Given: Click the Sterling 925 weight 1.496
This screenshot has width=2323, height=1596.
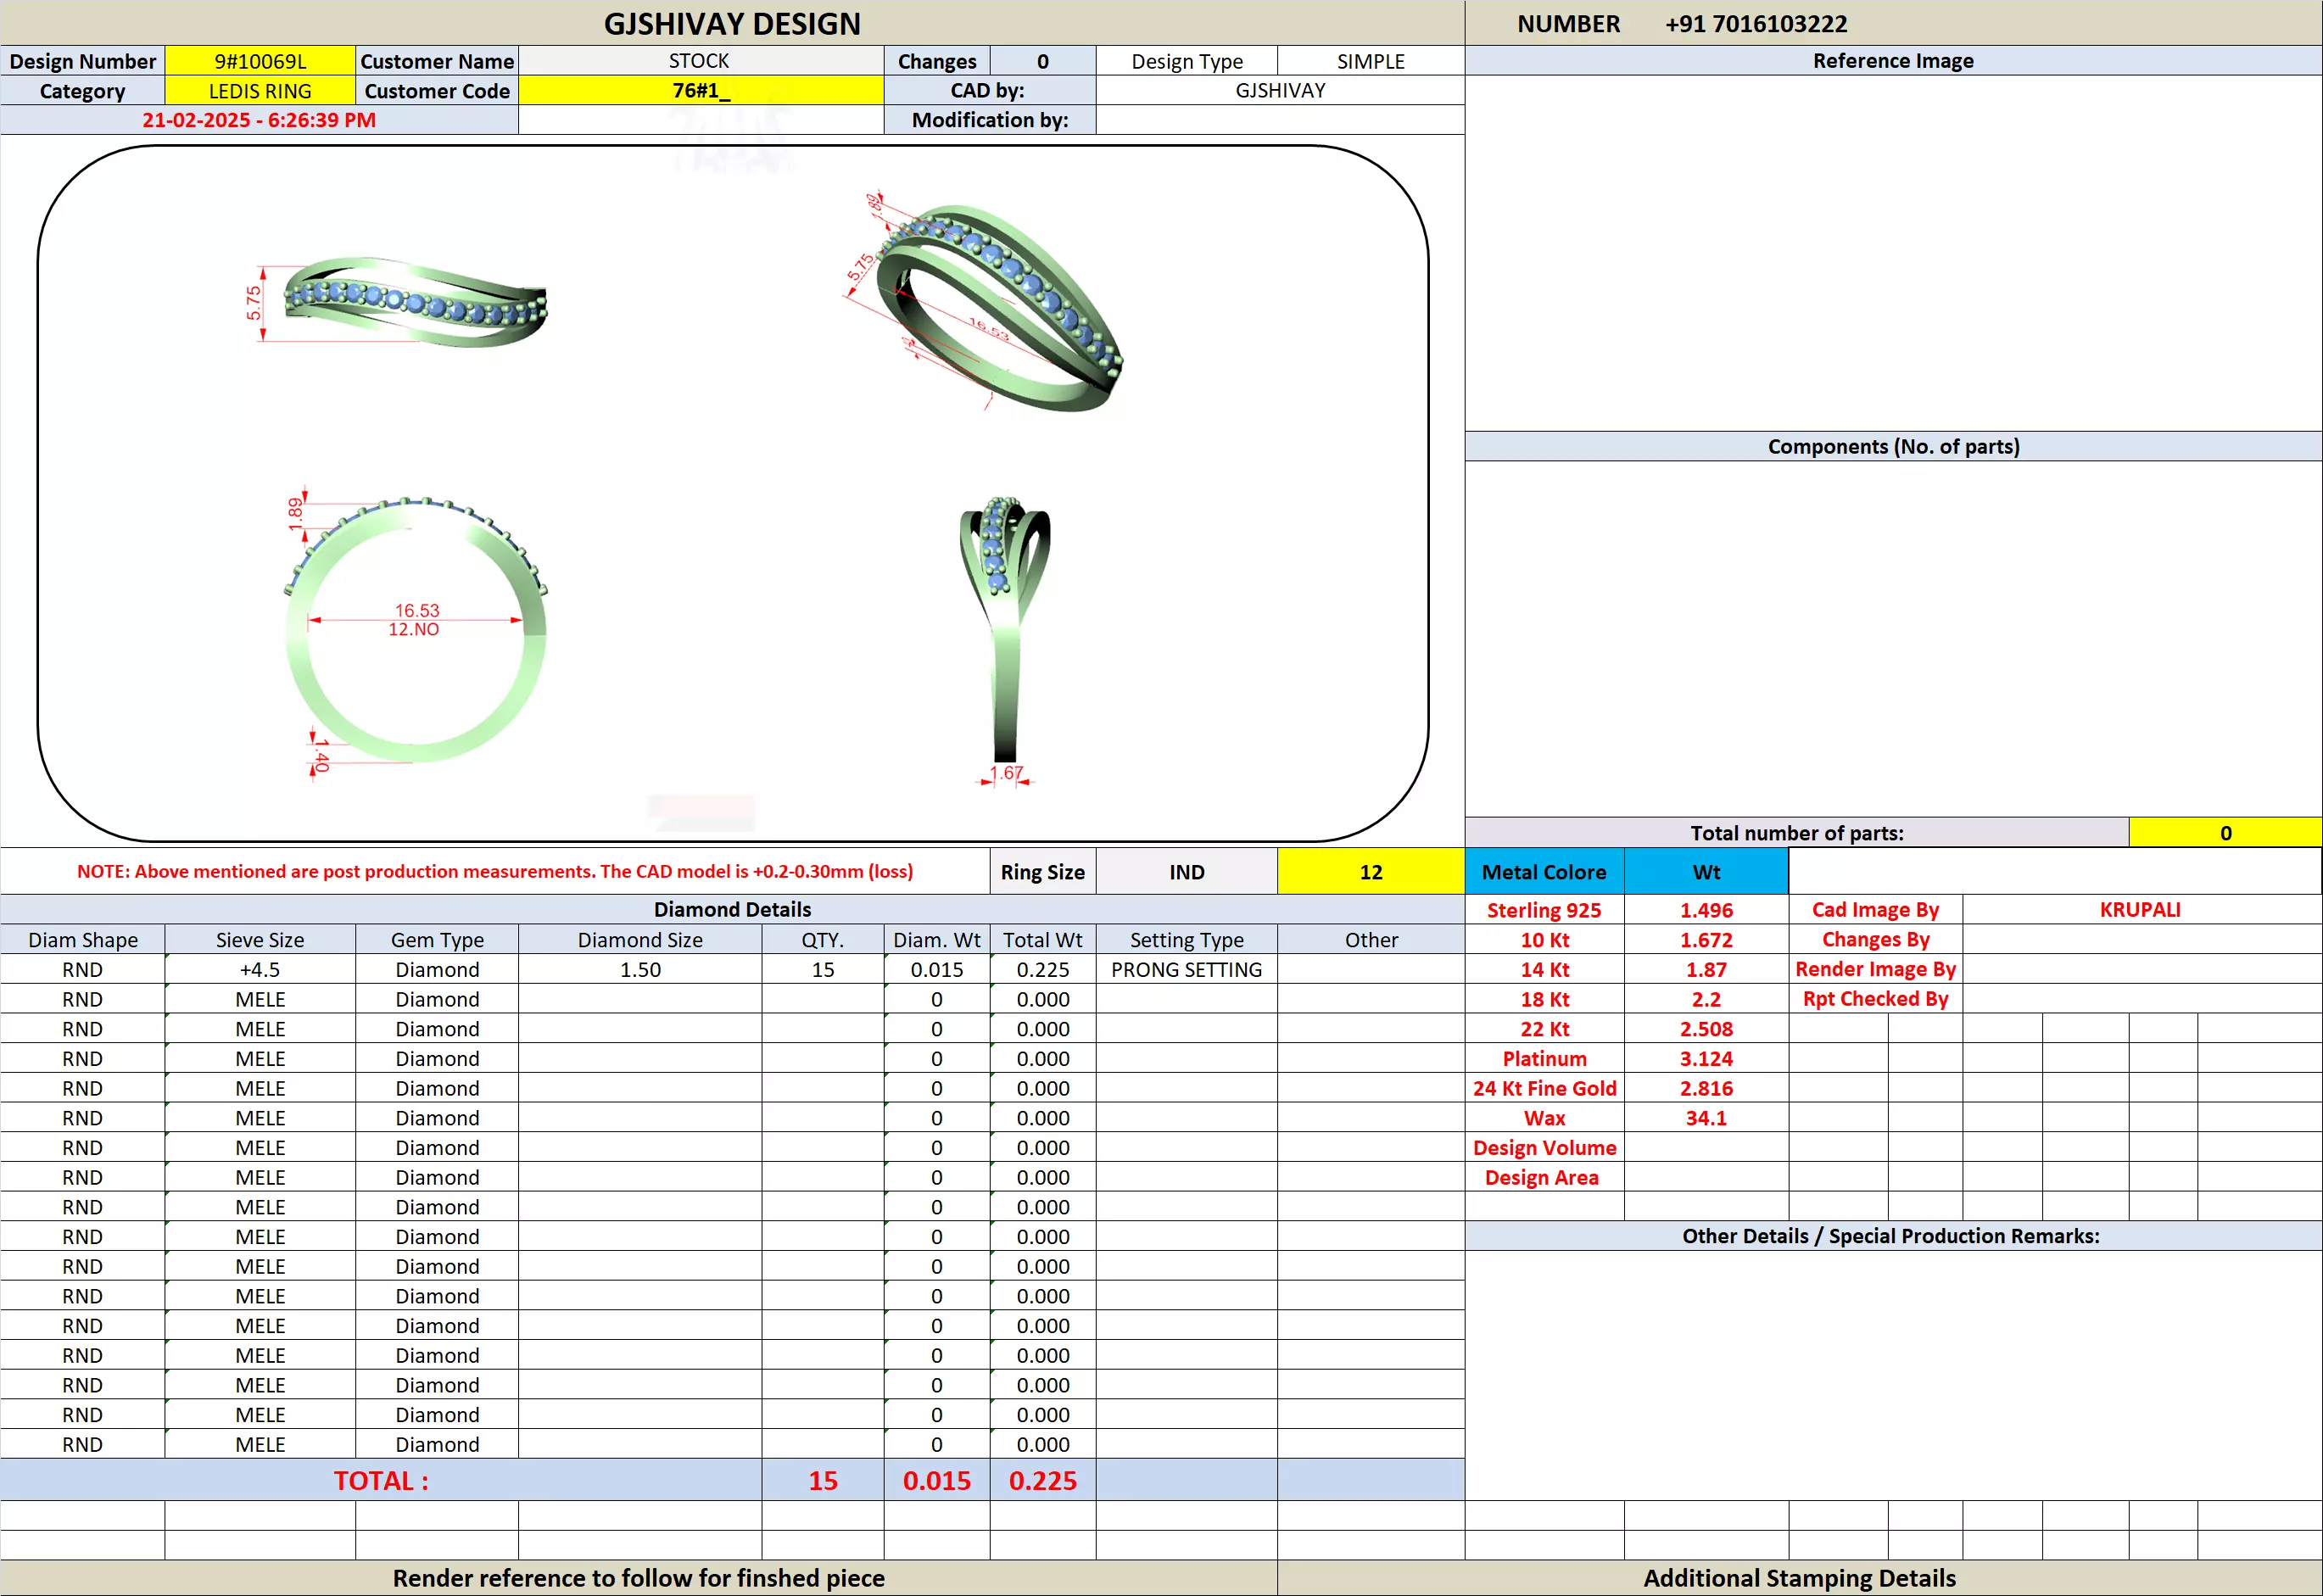Looking at the screenshot, I should 1705,910.
